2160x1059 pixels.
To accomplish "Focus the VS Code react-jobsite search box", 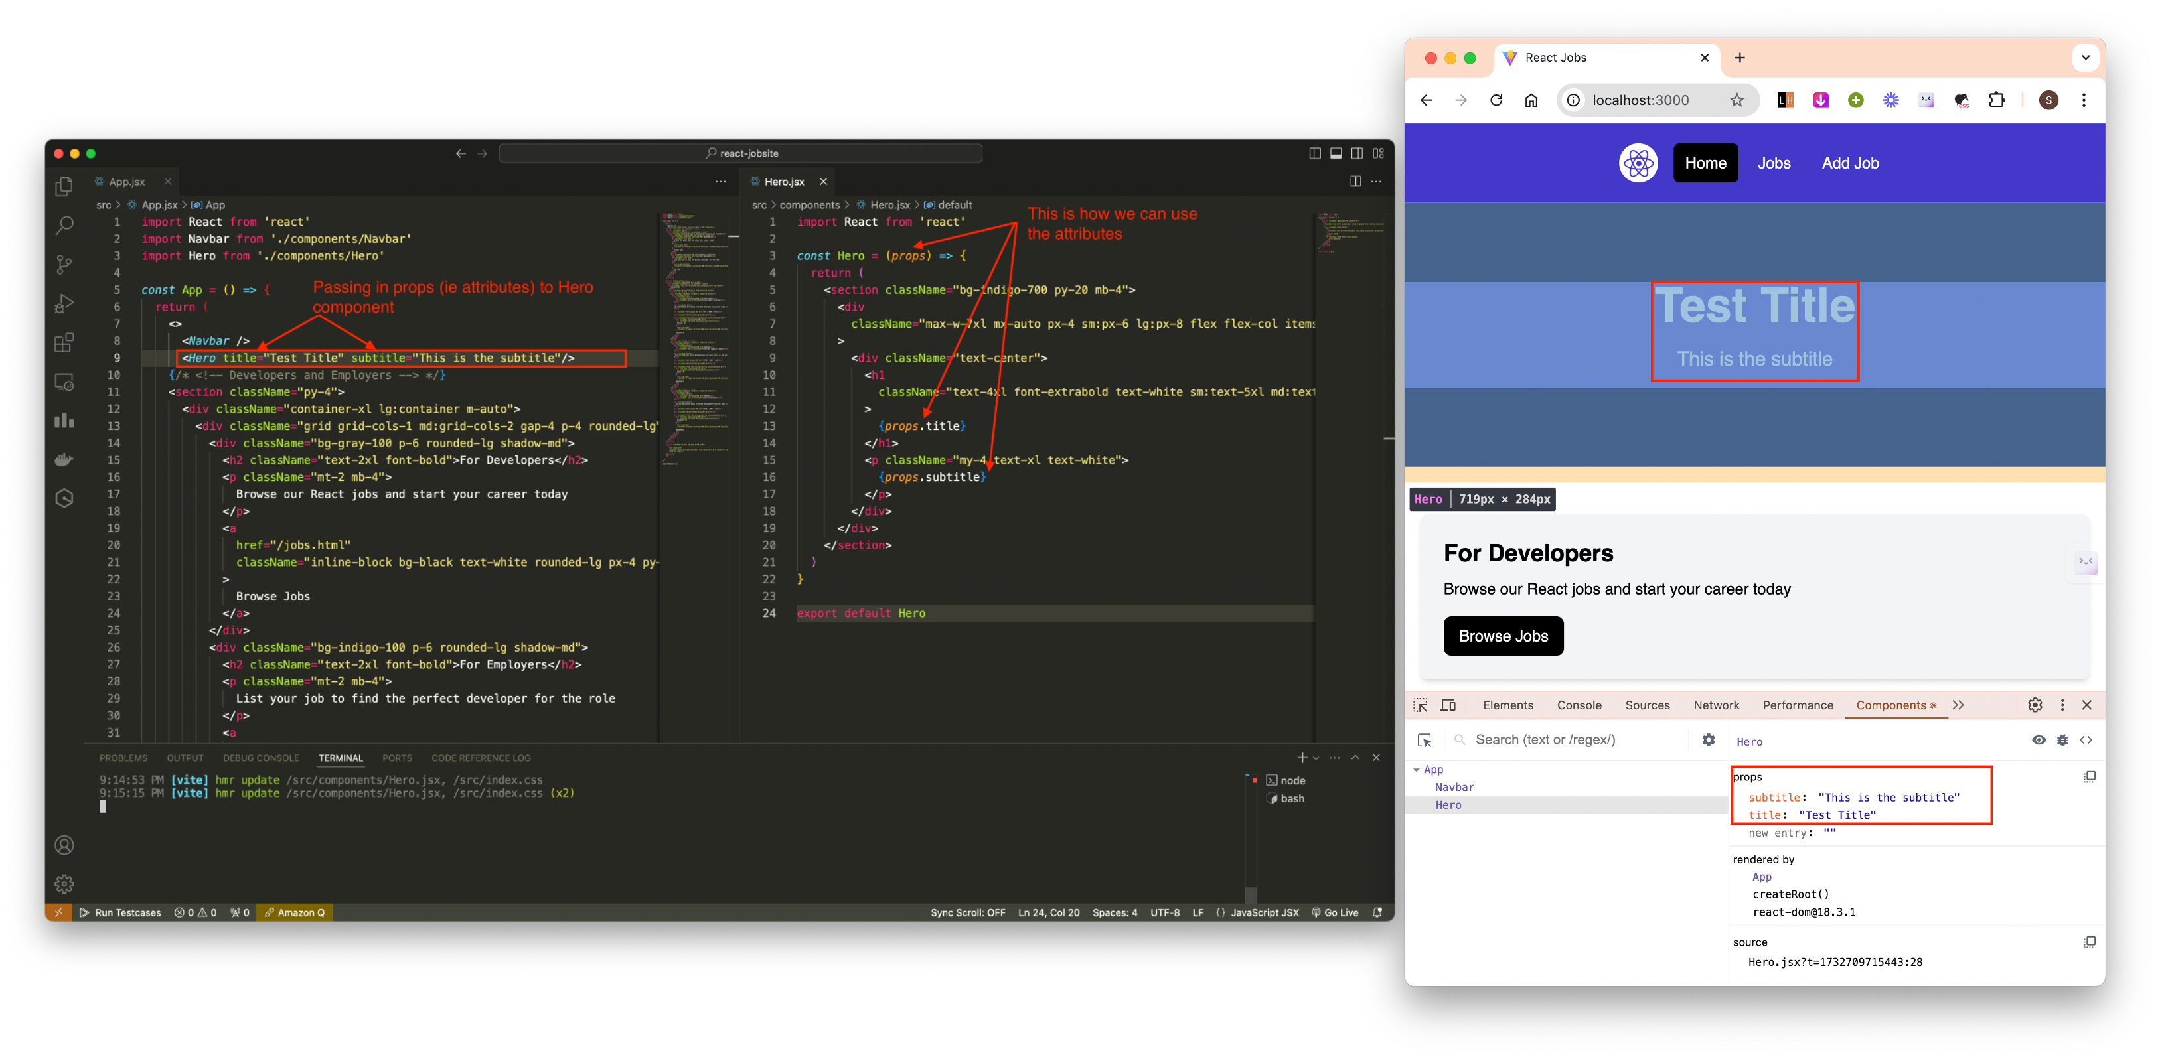I will point(740,153).
